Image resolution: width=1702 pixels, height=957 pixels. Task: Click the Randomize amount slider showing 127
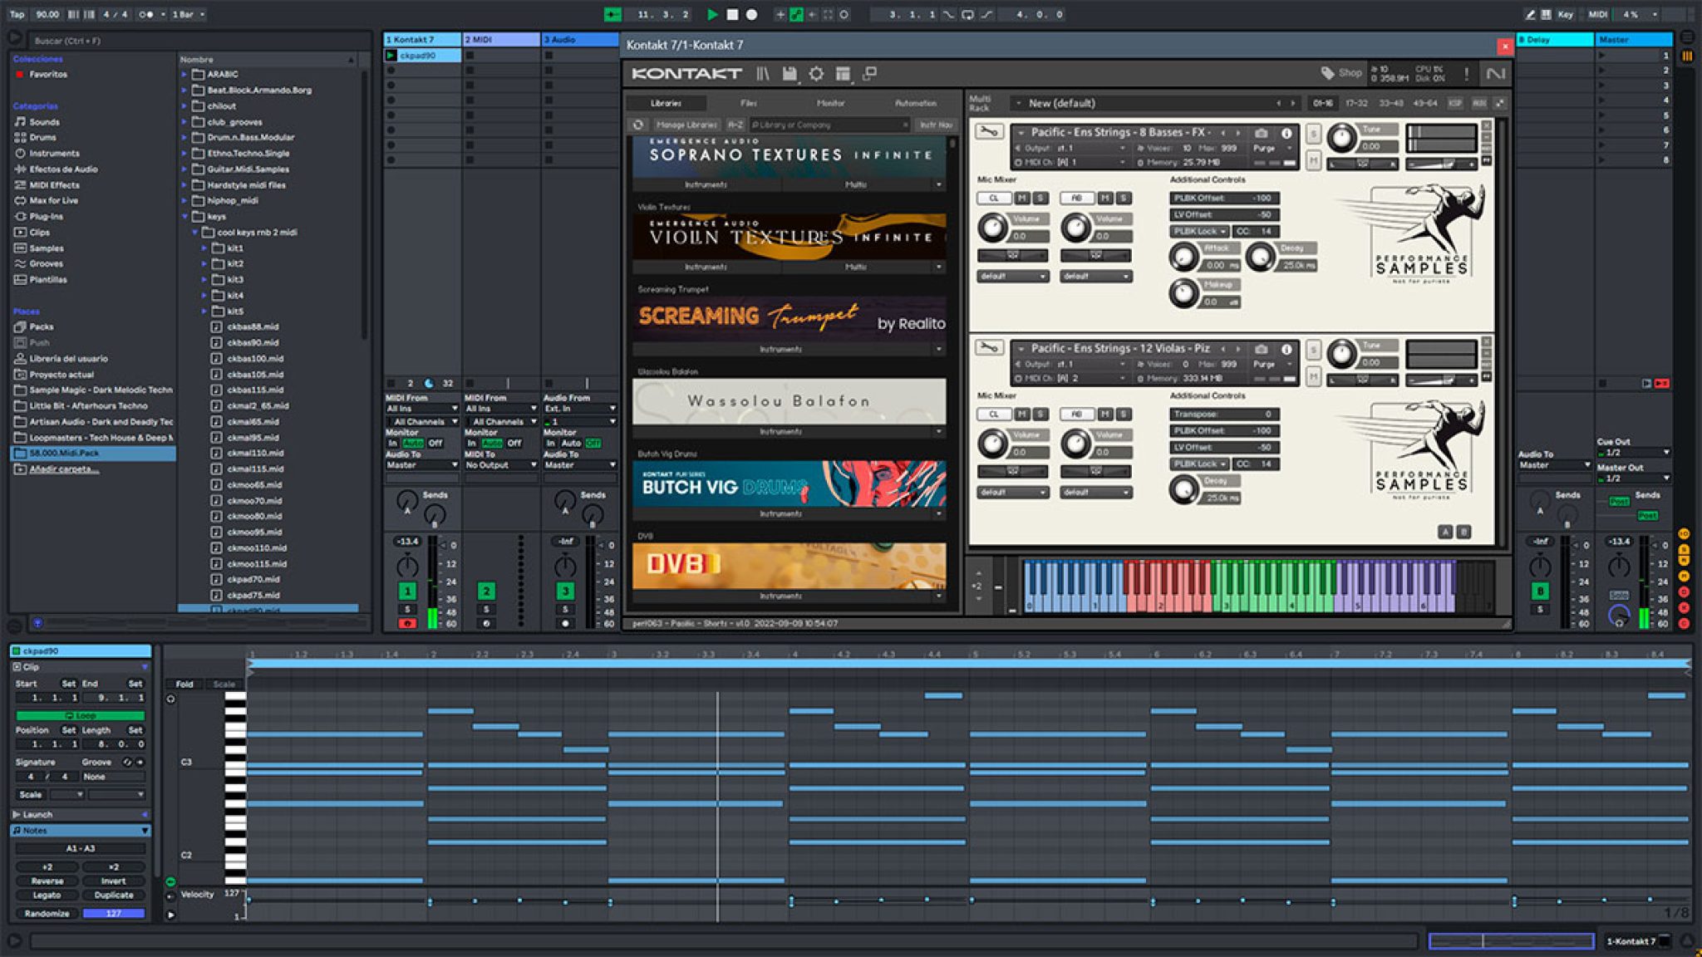coord(114,914)
